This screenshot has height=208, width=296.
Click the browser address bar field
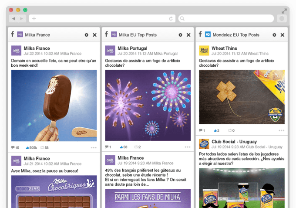pos(102,18)
